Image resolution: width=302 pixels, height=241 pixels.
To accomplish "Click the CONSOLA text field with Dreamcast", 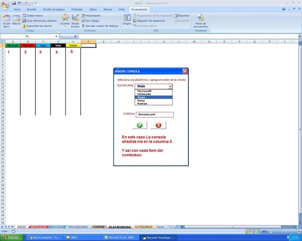I will click(155, 114).
